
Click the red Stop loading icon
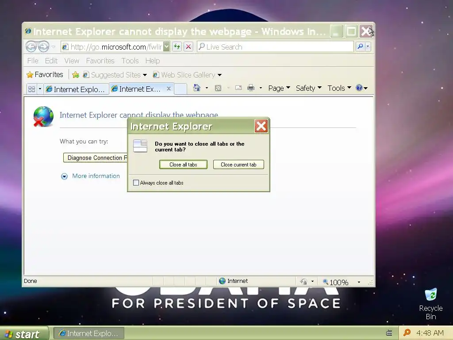tap(188, 46)
